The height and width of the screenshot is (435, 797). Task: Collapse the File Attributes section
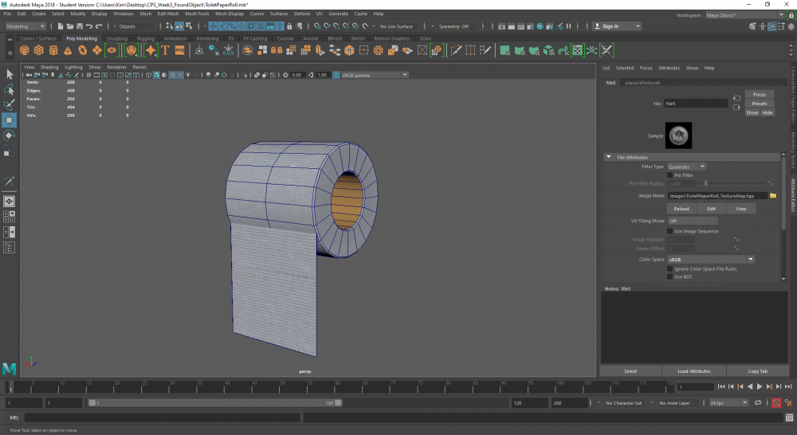tap(609, 157)
